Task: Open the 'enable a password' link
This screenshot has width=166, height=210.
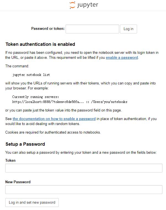Action: tap(122, 58)
